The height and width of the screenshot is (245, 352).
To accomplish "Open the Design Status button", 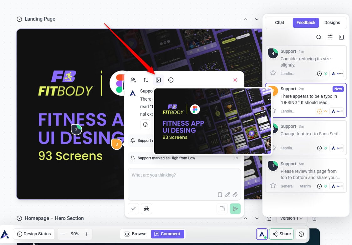I will 34,234.
